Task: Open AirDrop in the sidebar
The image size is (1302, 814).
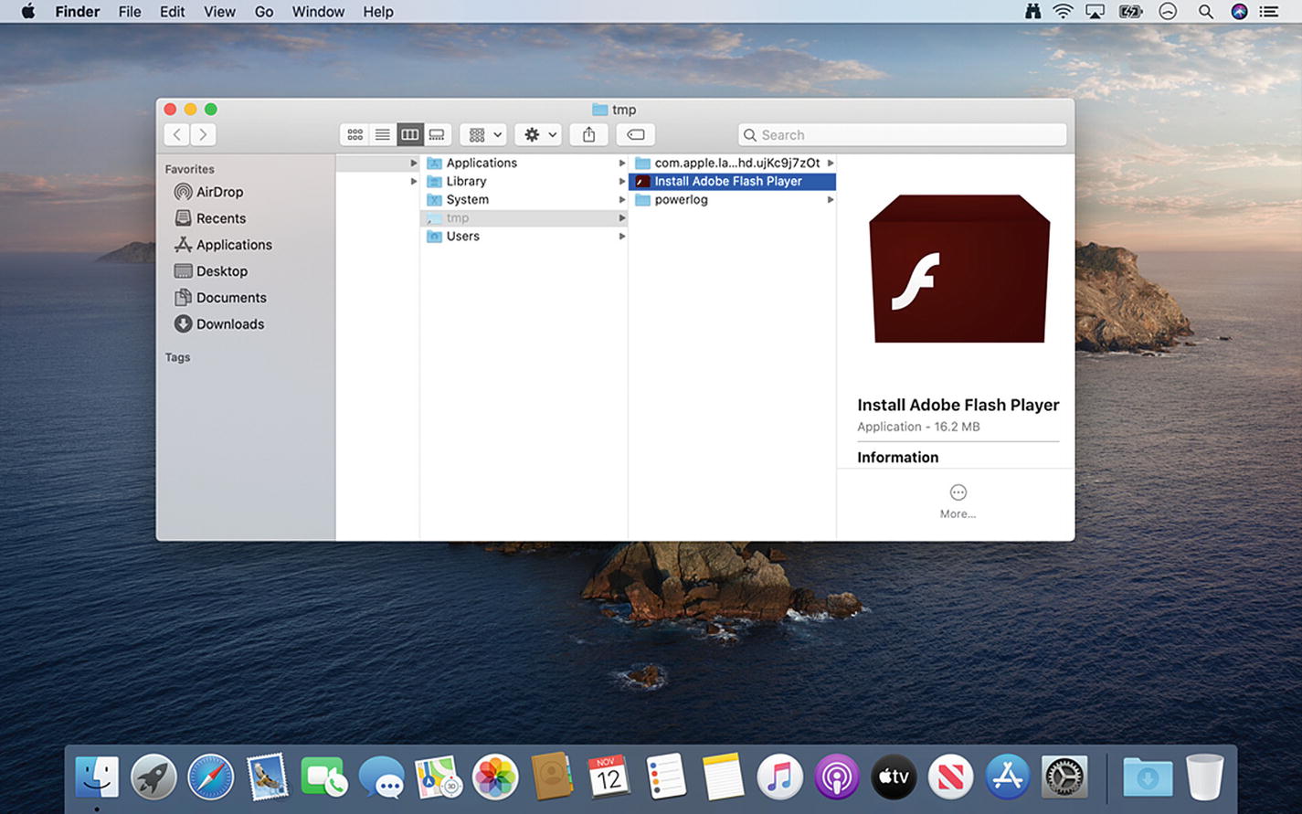Action: tap(209, 192)
